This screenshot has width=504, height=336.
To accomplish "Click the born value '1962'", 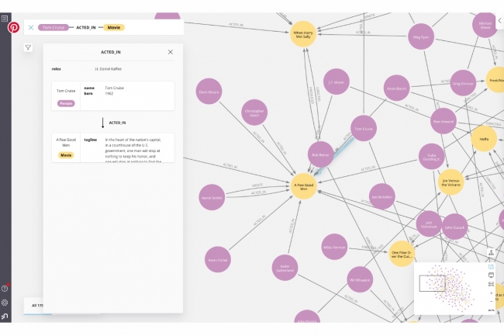I will coord(109,94).
